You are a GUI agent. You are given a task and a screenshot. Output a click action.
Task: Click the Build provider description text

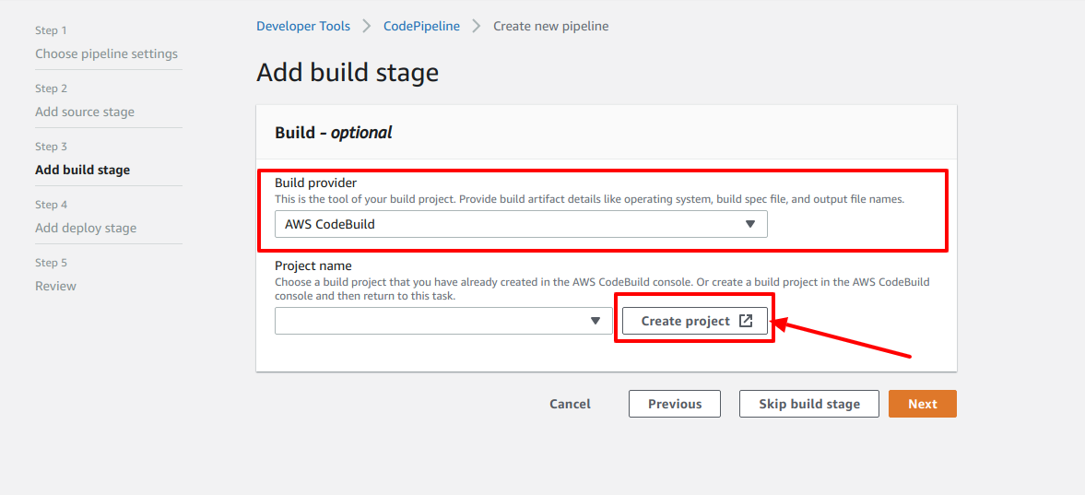(590, 199)
